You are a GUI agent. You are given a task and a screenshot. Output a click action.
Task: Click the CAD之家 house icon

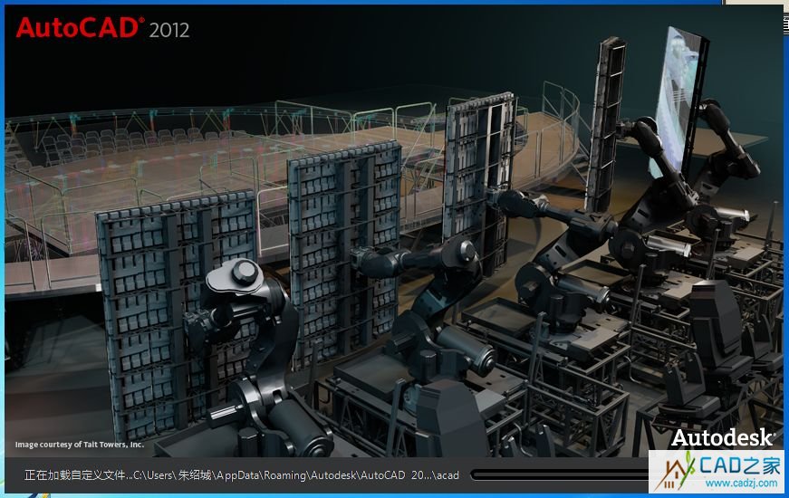[676, 468]
